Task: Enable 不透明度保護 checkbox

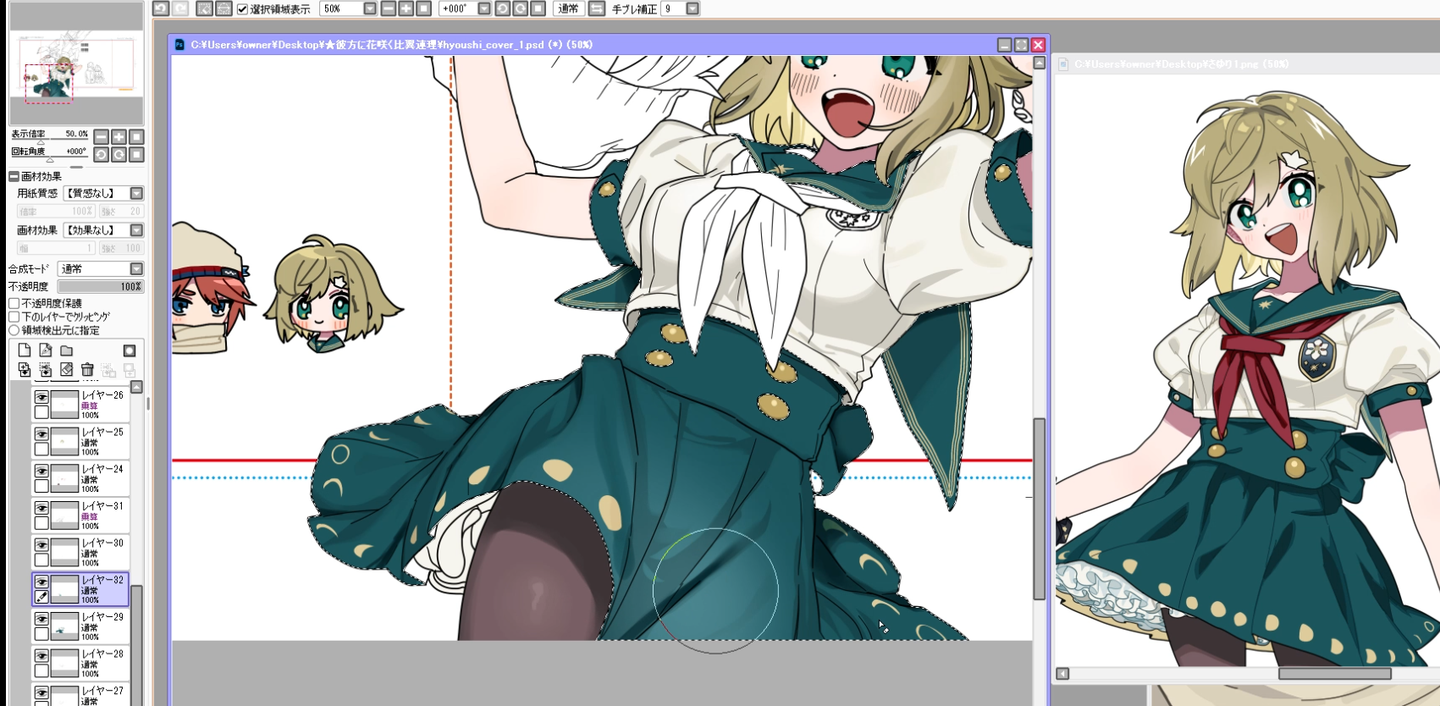Action: point(14,303)
